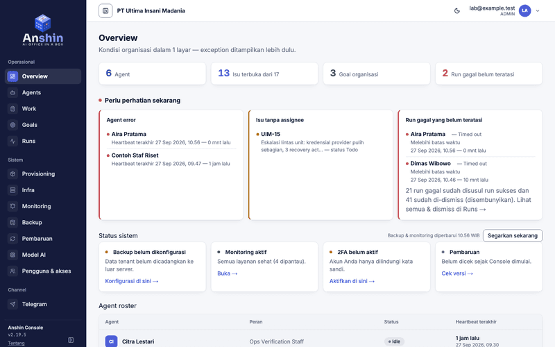The height and width of the screenshot is (347, 555).
Task: Open Agents via its sidebar icon
Action: click(x=12, y=92)
